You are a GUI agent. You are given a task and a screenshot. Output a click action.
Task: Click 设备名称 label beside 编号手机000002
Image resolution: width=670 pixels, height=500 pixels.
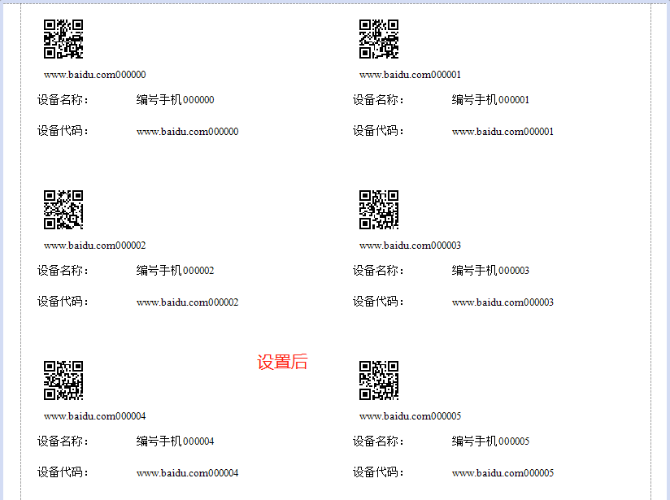point(63,270)
